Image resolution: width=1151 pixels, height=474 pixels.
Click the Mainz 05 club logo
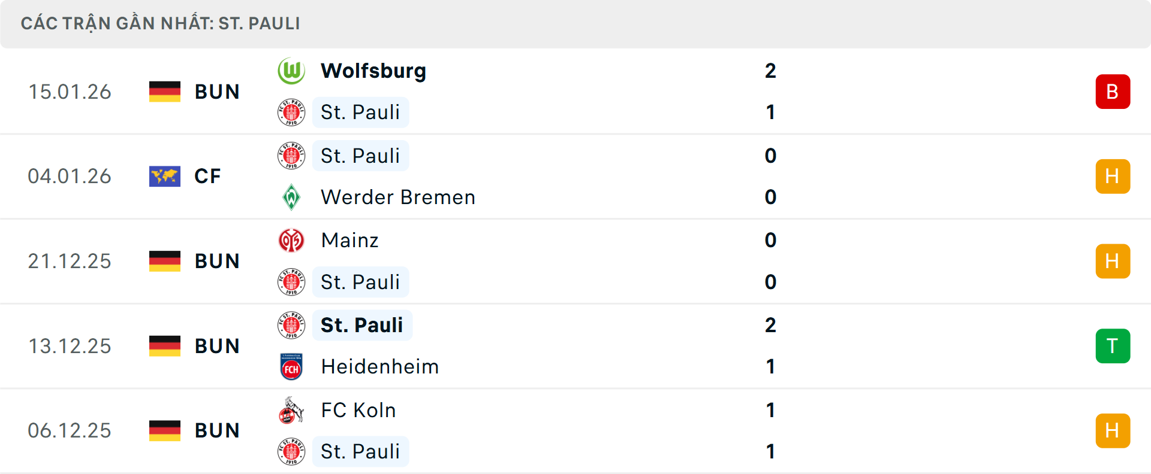point(291,241)
